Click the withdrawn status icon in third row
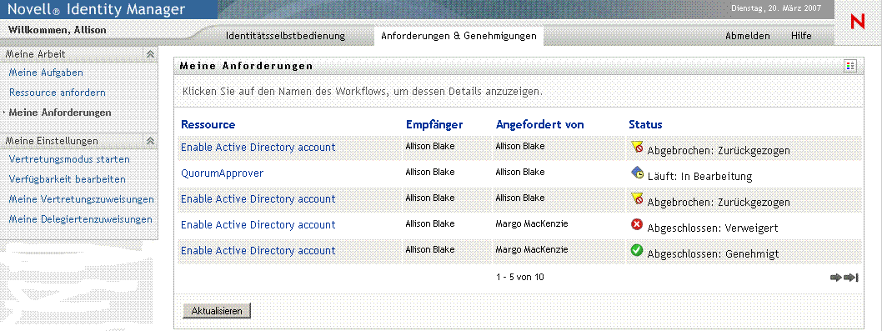This screenshot has width=882, height=331. tap(637, 198)
